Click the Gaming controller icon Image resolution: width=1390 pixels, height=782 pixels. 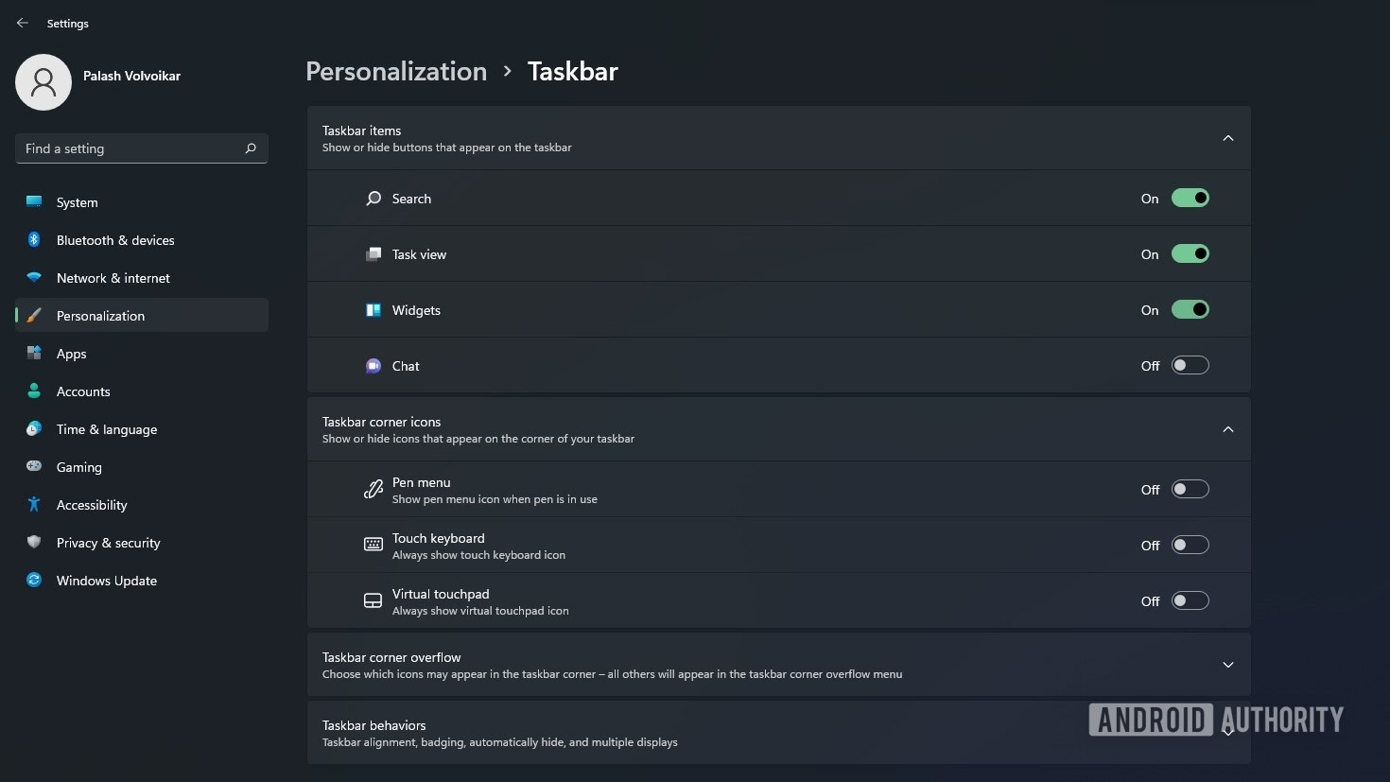pos(34,467)
